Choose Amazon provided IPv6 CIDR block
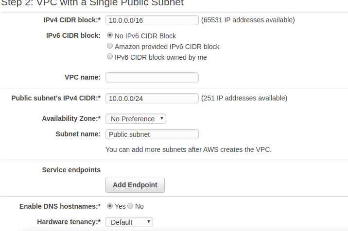The image size is (348, 231). [x=110, y=47]
